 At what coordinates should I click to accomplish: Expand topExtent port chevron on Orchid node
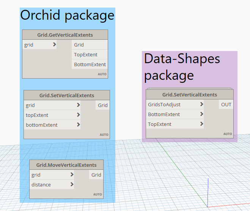pyautogui.click(x=78, y=115)
